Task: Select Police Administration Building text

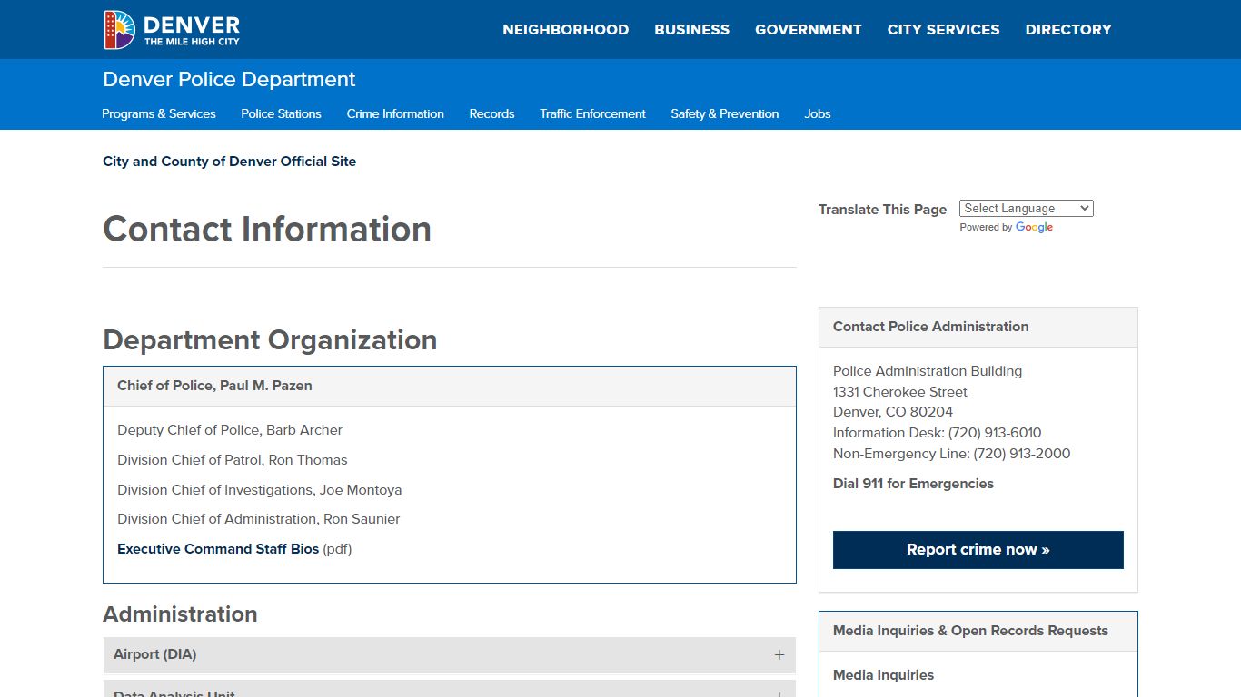Action: click(928, 371)
